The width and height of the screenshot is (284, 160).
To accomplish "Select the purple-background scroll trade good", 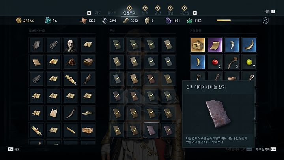I will tap(215, 45).
